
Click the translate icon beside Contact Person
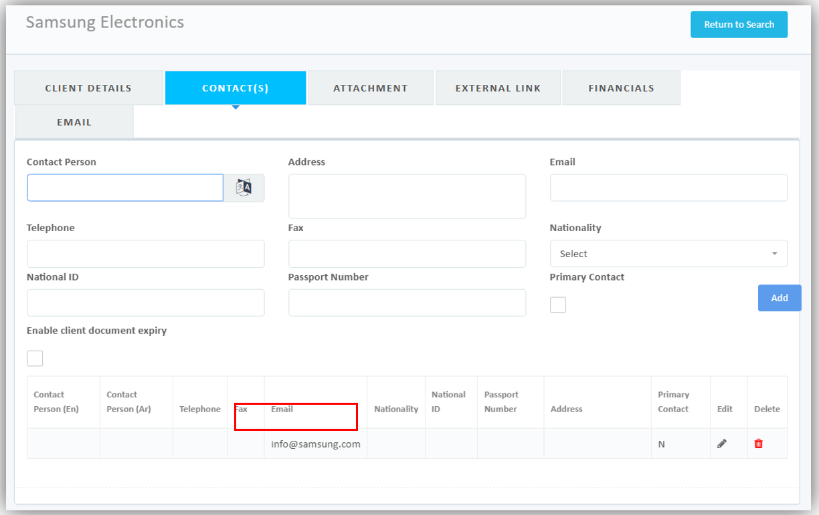click(x=244, y=188)
